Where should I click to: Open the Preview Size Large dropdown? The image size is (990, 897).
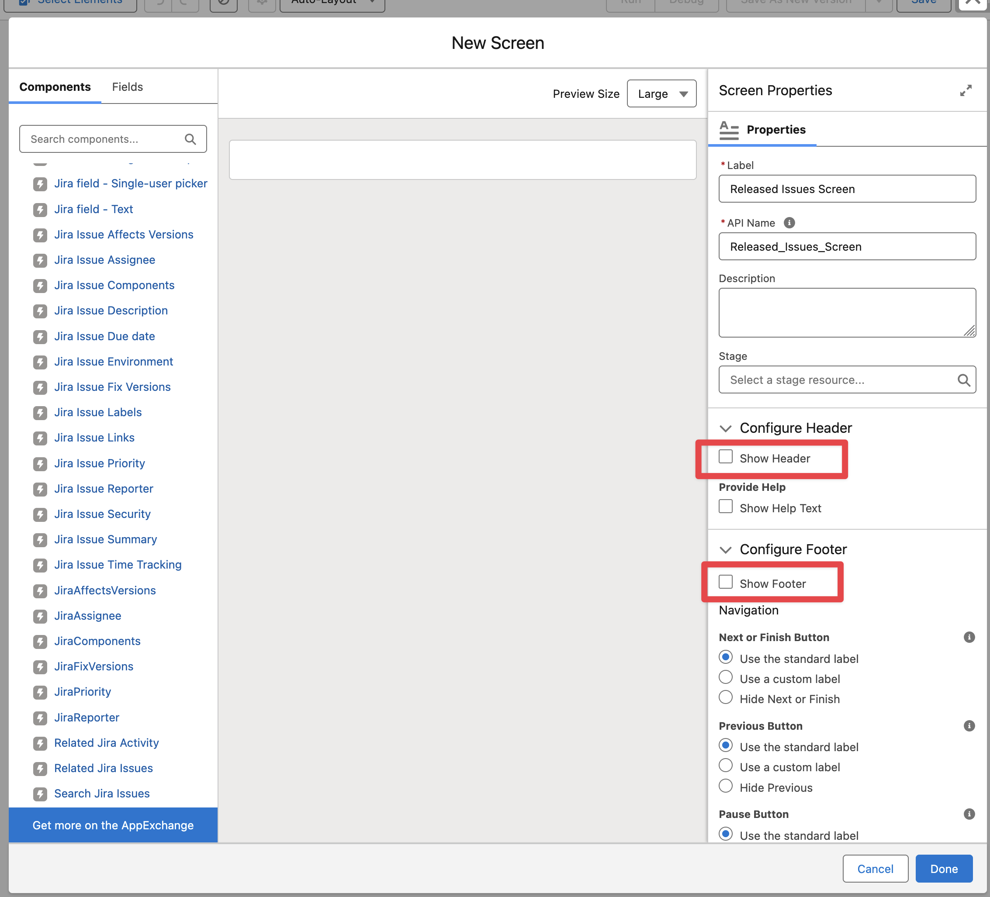pos(661,93)
